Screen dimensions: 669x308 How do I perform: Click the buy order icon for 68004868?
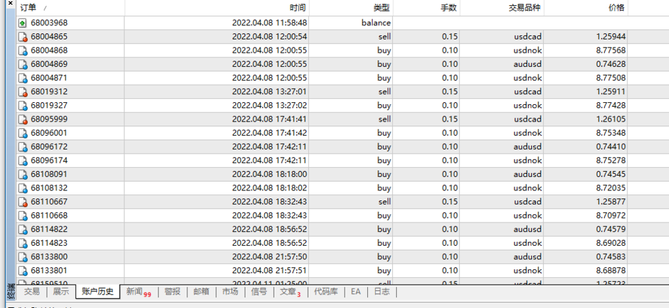click(x=23, y=51)
